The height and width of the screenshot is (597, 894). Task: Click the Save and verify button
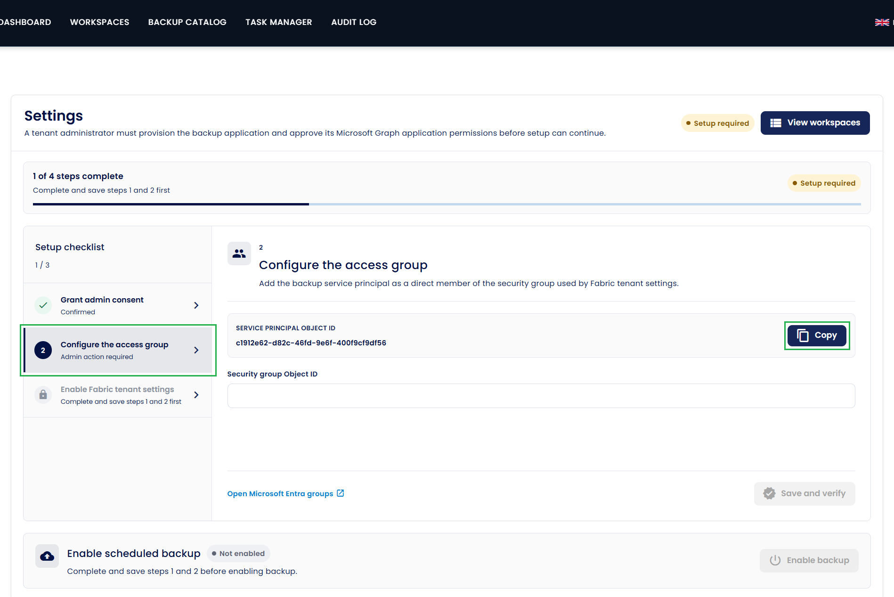pyautogui.click(x=805, y=494)
